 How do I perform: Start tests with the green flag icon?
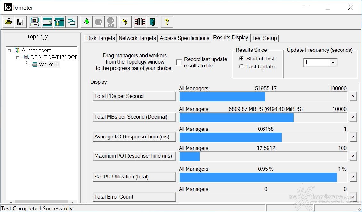pos(86,22)
